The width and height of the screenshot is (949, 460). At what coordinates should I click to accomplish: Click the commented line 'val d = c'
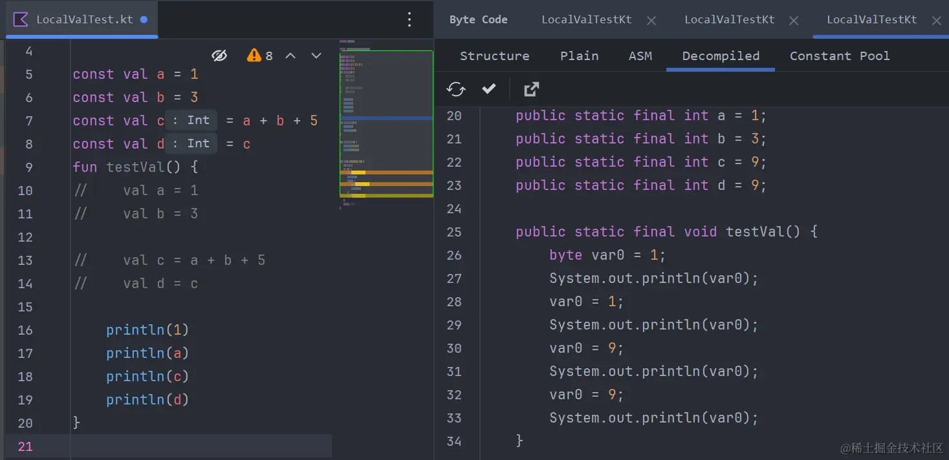[x=136, y=284]
